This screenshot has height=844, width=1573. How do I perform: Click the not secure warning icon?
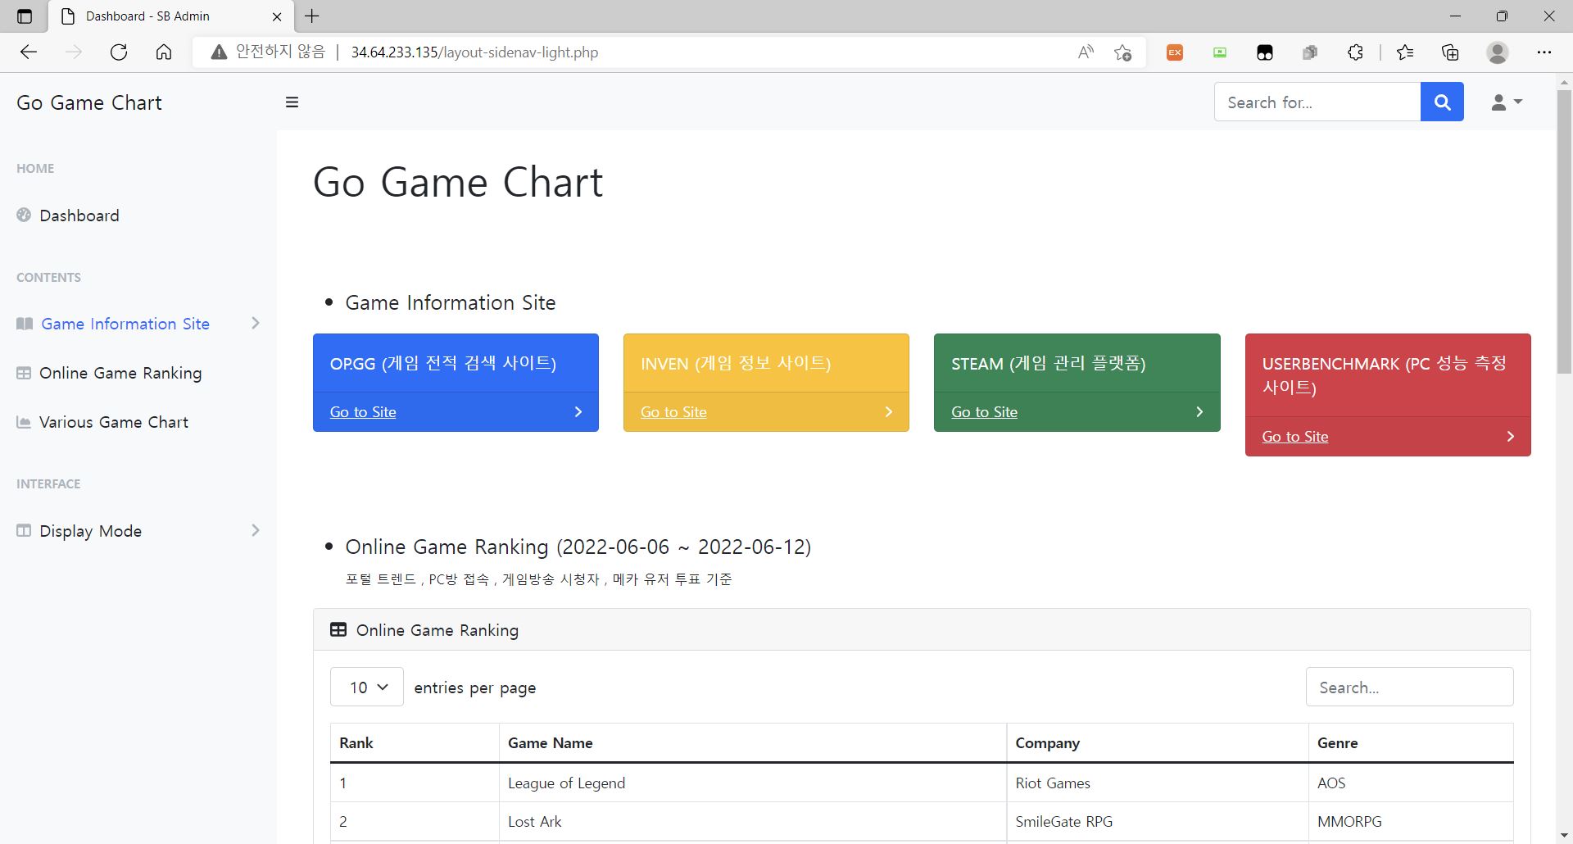click(x=219, y=52)
